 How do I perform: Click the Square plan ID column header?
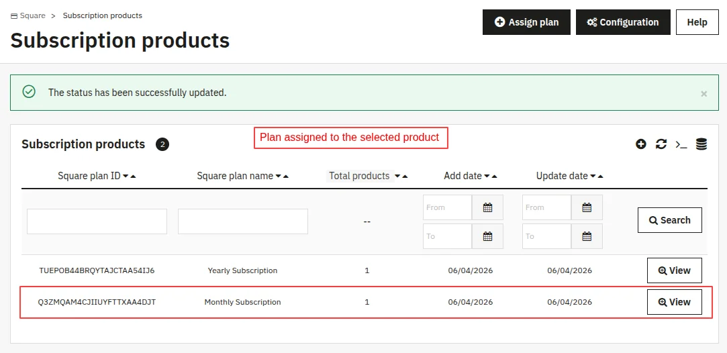(x=89, y=176)
